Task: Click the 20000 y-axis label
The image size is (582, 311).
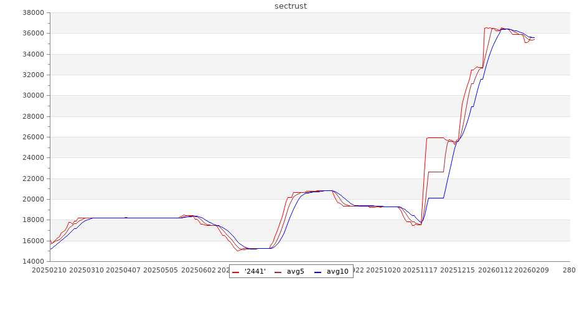Action: point(32,199)
